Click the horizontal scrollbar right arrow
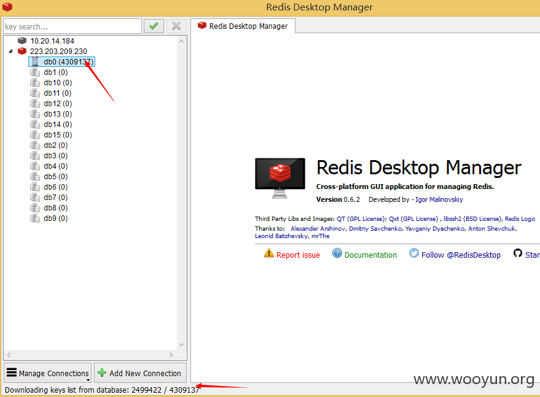This screenshot has width=540, height=397. pyautogui.click(x=171, y=355)
